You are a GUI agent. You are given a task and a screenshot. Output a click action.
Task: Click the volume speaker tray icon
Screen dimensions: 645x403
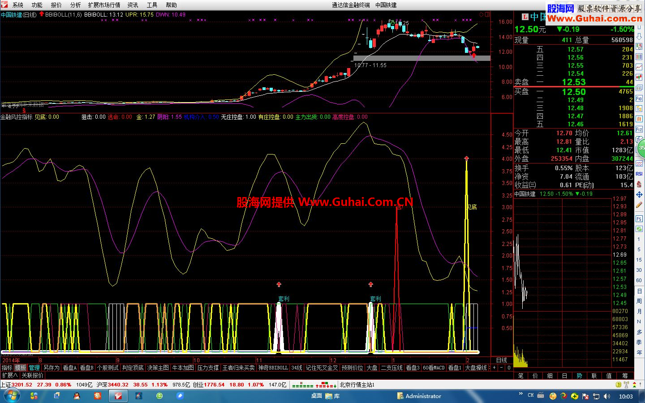(607, 396)
